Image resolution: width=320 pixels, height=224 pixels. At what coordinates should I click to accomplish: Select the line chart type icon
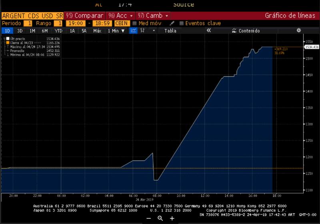coord(134,30)
